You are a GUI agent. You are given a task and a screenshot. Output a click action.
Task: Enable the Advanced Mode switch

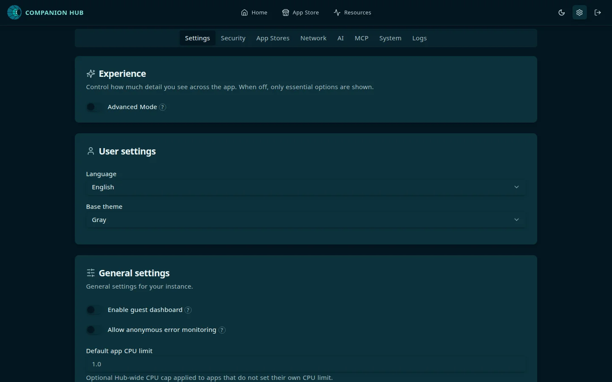point(94,107)
